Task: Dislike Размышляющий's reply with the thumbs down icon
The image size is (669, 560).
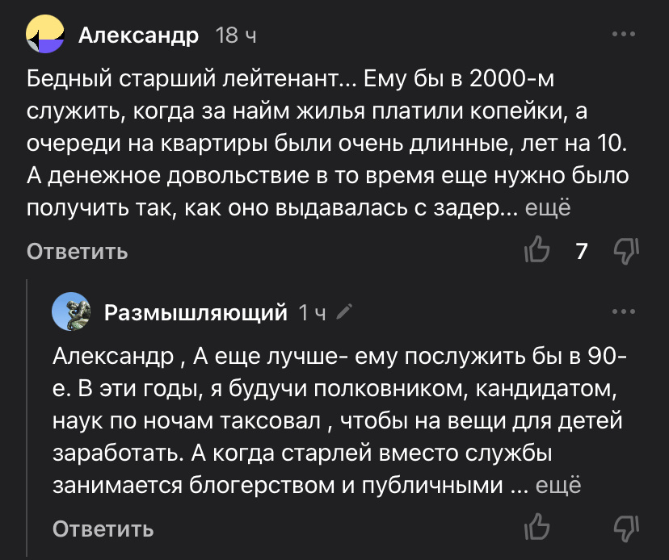Action: click(626, 526)
